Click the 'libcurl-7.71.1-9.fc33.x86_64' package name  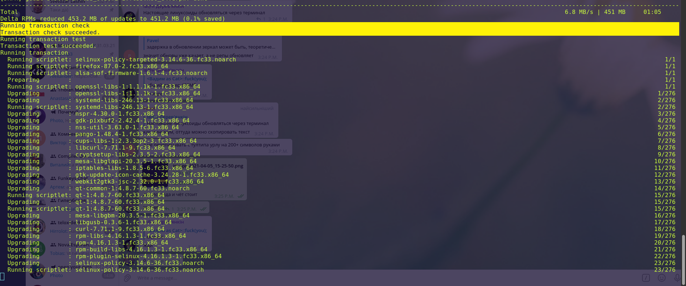coord(125,148)
